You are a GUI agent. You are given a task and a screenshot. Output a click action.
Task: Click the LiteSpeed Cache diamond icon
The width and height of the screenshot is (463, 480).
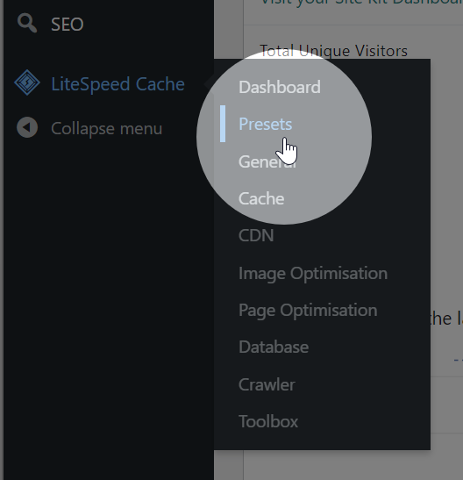pos(27,82)
